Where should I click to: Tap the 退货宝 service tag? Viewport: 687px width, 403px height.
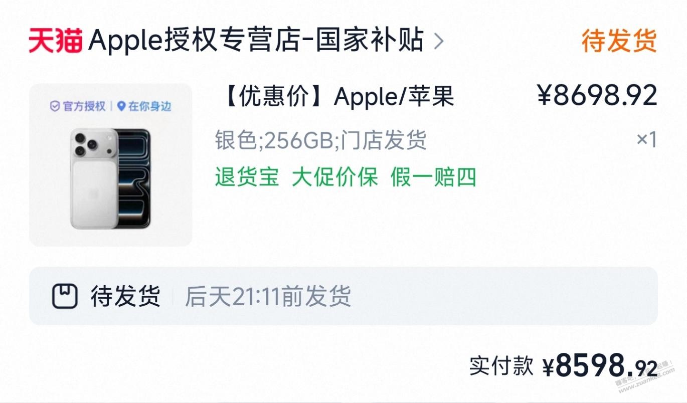click(x=247, y=177)
